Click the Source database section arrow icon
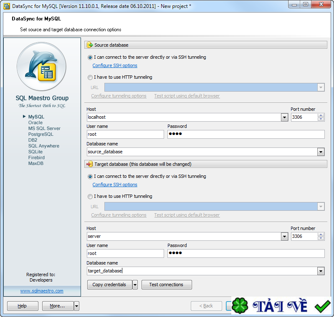The width and height of the screenshot is (334, 317). [89, 45]
